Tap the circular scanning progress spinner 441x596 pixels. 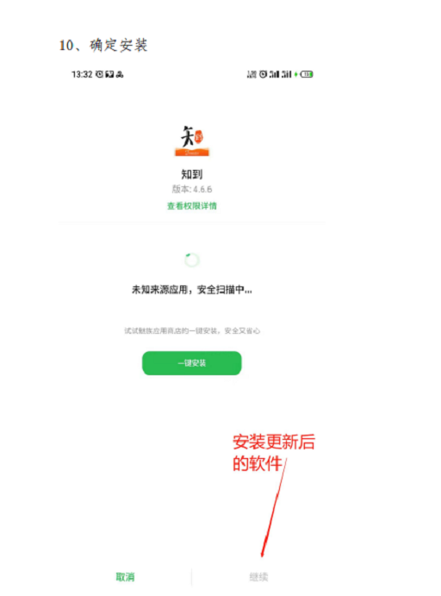(192, 260)
